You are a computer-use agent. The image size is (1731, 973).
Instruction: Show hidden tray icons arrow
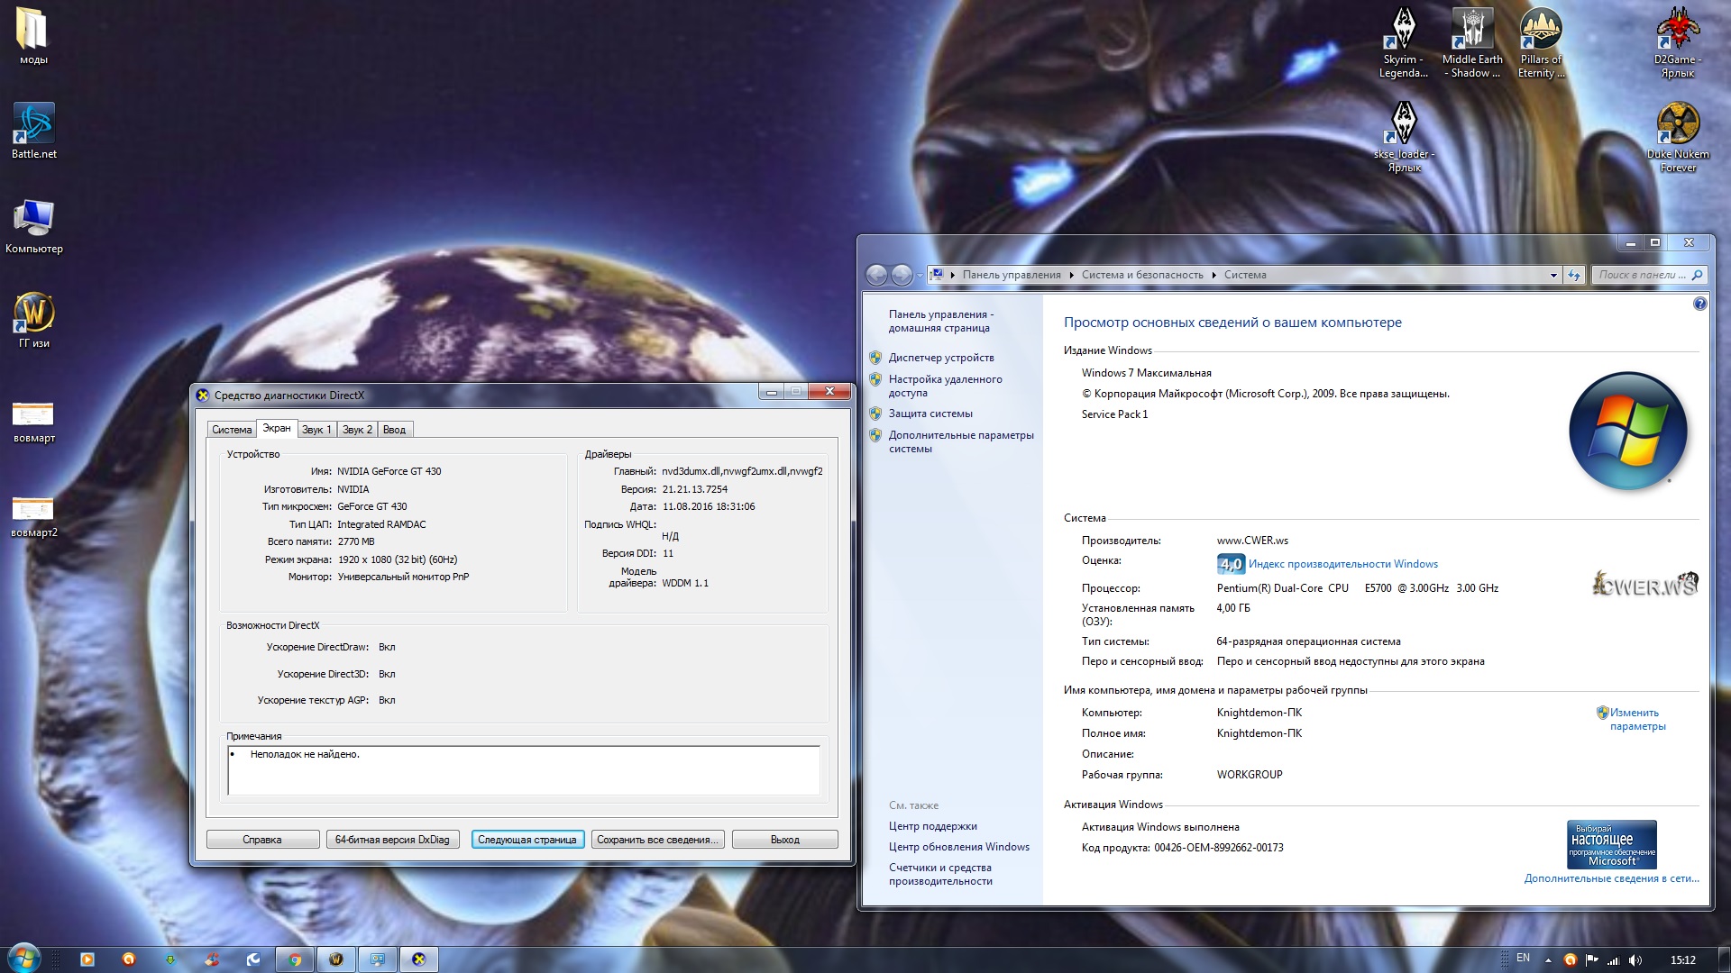1548,960
